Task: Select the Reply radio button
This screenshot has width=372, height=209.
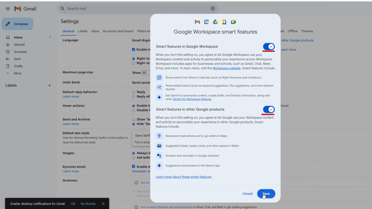Action: pyautogui.click(x=134, y=92)
